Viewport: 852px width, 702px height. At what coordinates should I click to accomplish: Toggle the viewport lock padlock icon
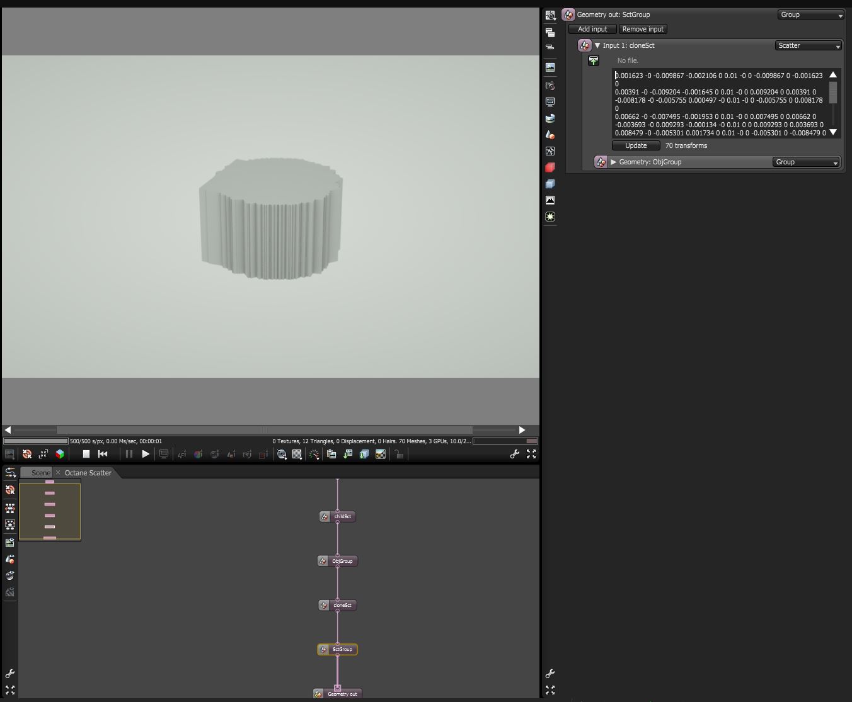point(398,454)
